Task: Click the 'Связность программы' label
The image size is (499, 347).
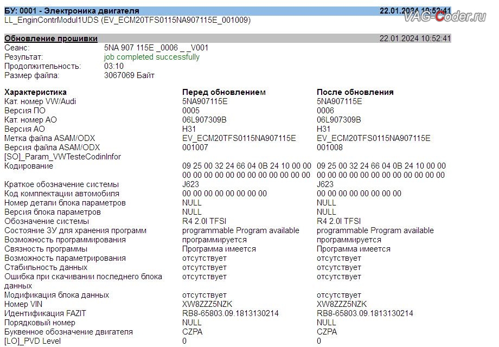Action: 46,249
